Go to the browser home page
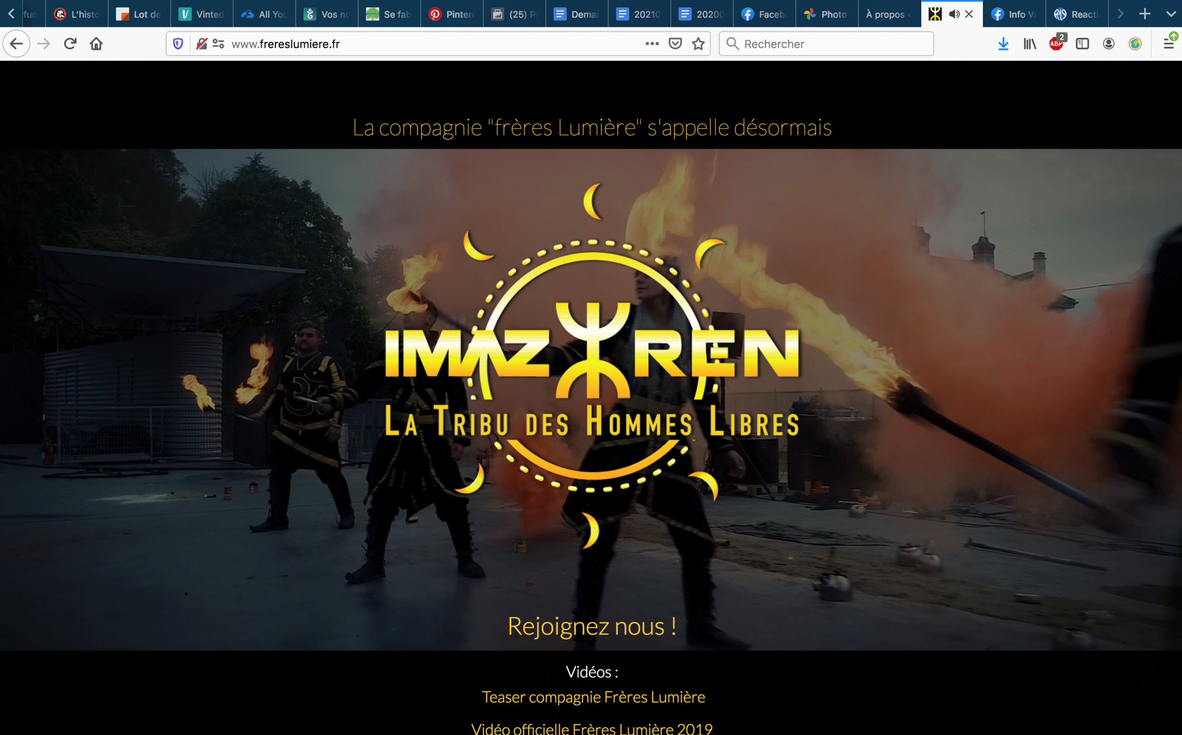 96,44
